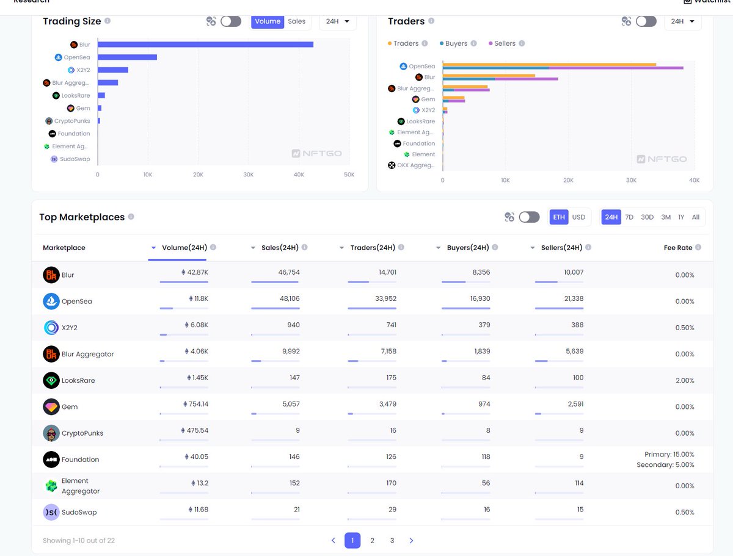Go to page 2 of marketplaces

[372, 540]
